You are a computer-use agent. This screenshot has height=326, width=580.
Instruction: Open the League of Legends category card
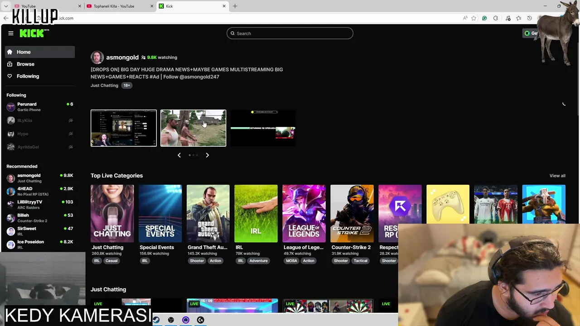pyautogui.click(x=304, y=214)
